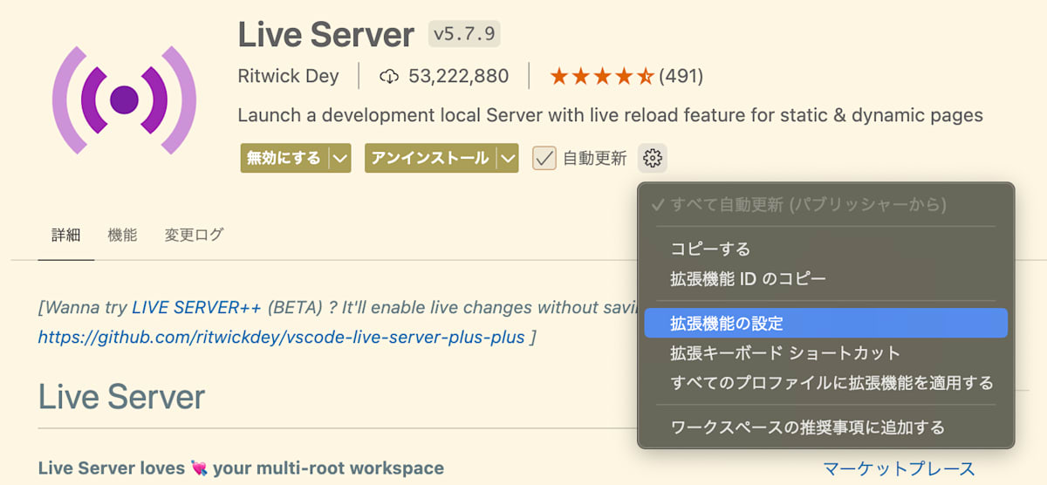Screen dimensions: 1047x485
Task: Click the アンインストール button
Action: (430, 159)
